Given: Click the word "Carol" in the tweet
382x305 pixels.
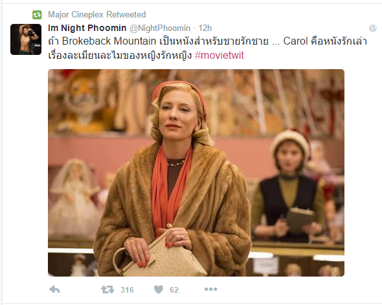Looking at the screenshot, I should [295, 41].
